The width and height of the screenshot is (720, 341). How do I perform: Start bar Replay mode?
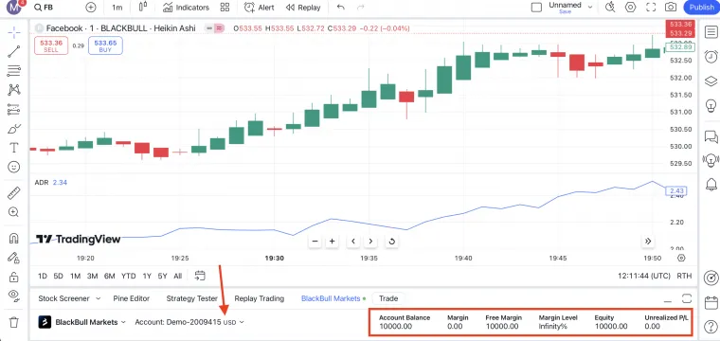coord(303,8)
